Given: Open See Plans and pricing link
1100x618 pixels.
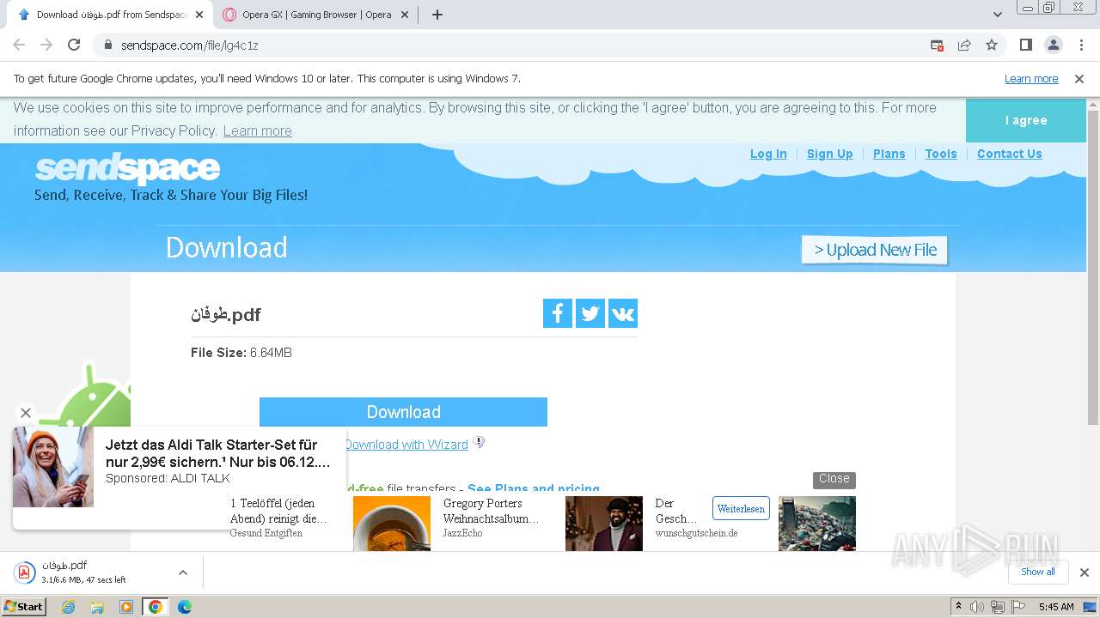Looking at the screenshot, I should pos(534,488).
